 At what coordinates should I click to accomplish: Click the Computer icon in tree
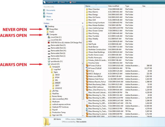click(48, 34)
